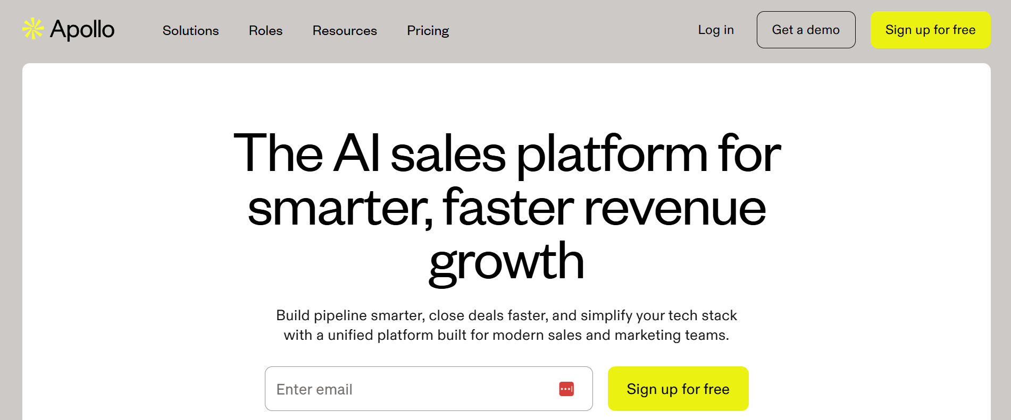Select Log in from the navbar

pos(716,30)
